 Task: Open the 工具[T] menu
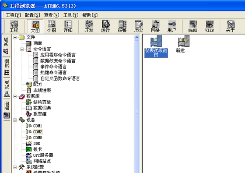[71, 15]
